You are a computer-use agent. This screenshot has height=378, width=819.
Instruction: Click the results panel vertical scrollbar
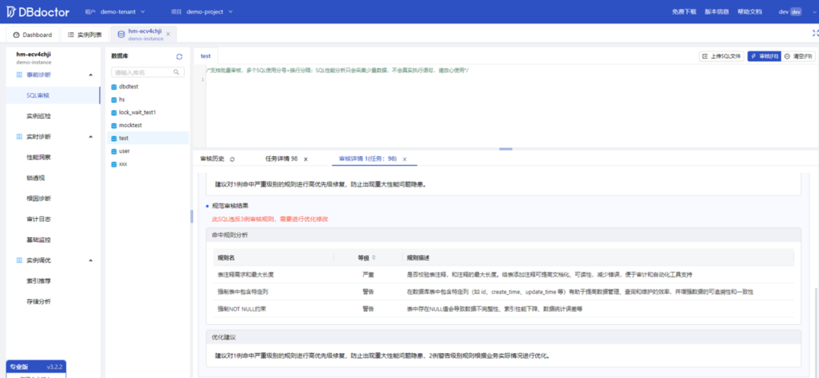pyautogui.click(x=815, y=331)
